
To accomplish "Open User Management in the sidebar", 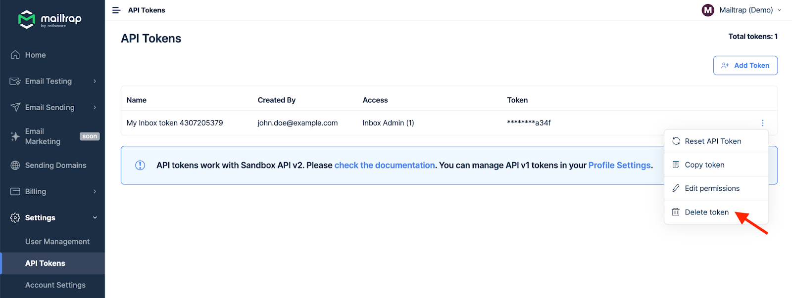I will point(57,242).
